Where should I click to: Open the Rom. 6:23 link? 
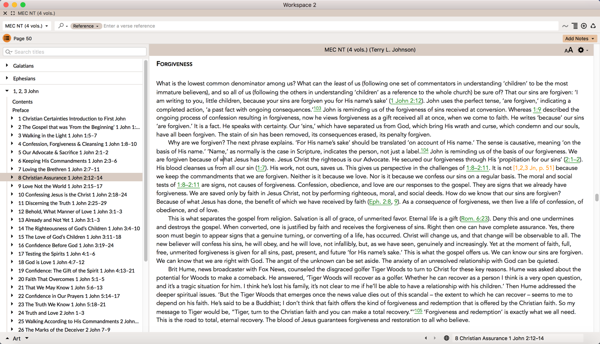(x=475, y=218)
